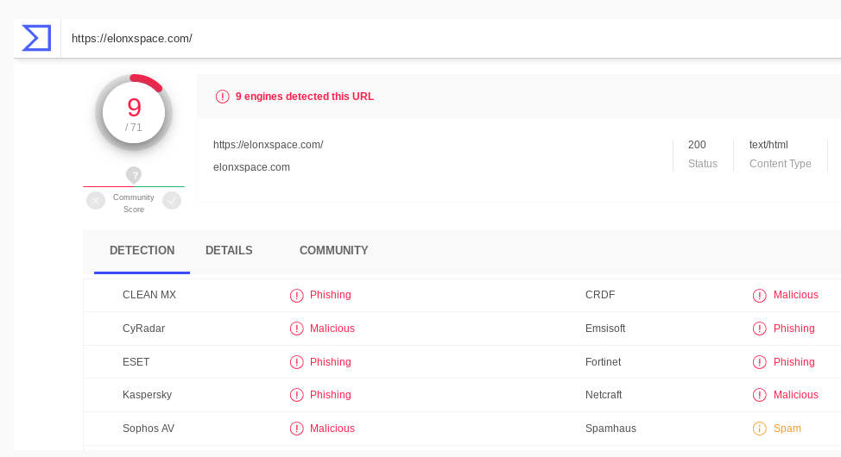Click the CyRadar engine name
Screen dimensions: 841x457
point(143,329)
